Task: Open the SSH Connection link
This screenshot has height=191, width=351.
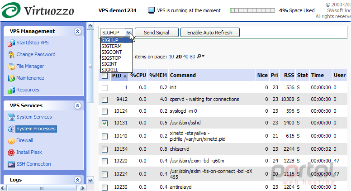Action: (33, 164)
